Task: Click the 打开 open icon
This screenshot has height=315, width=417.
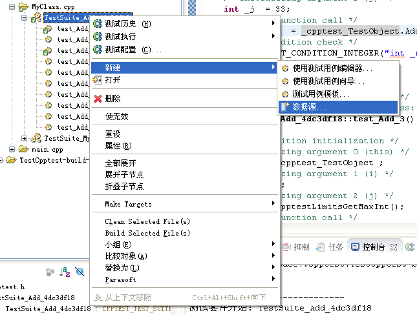Action: (x=98, y=79)
